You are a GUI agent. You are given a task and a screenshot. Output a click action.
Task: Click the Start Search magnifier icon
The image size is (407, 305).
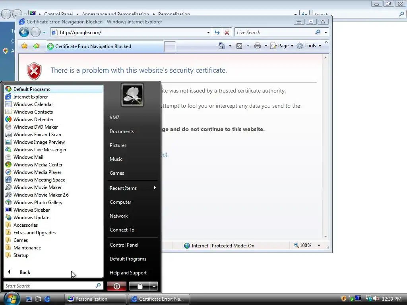click(99, 286)
